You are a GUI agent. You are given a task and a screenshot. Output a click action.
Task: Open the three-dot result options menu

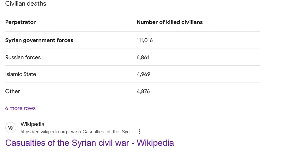point(140,131)
